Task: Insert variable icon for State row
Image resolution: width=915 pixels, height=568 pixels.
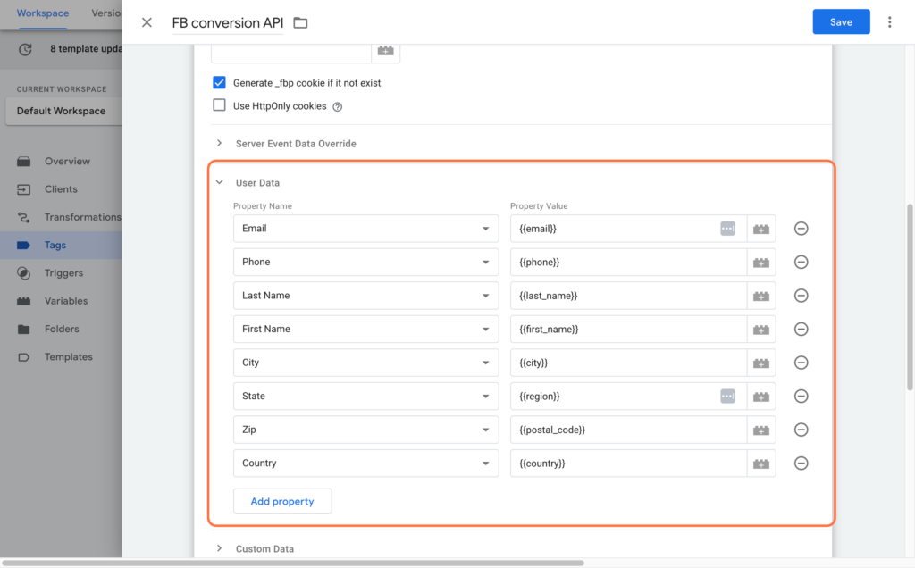Action: click(761, 396)
